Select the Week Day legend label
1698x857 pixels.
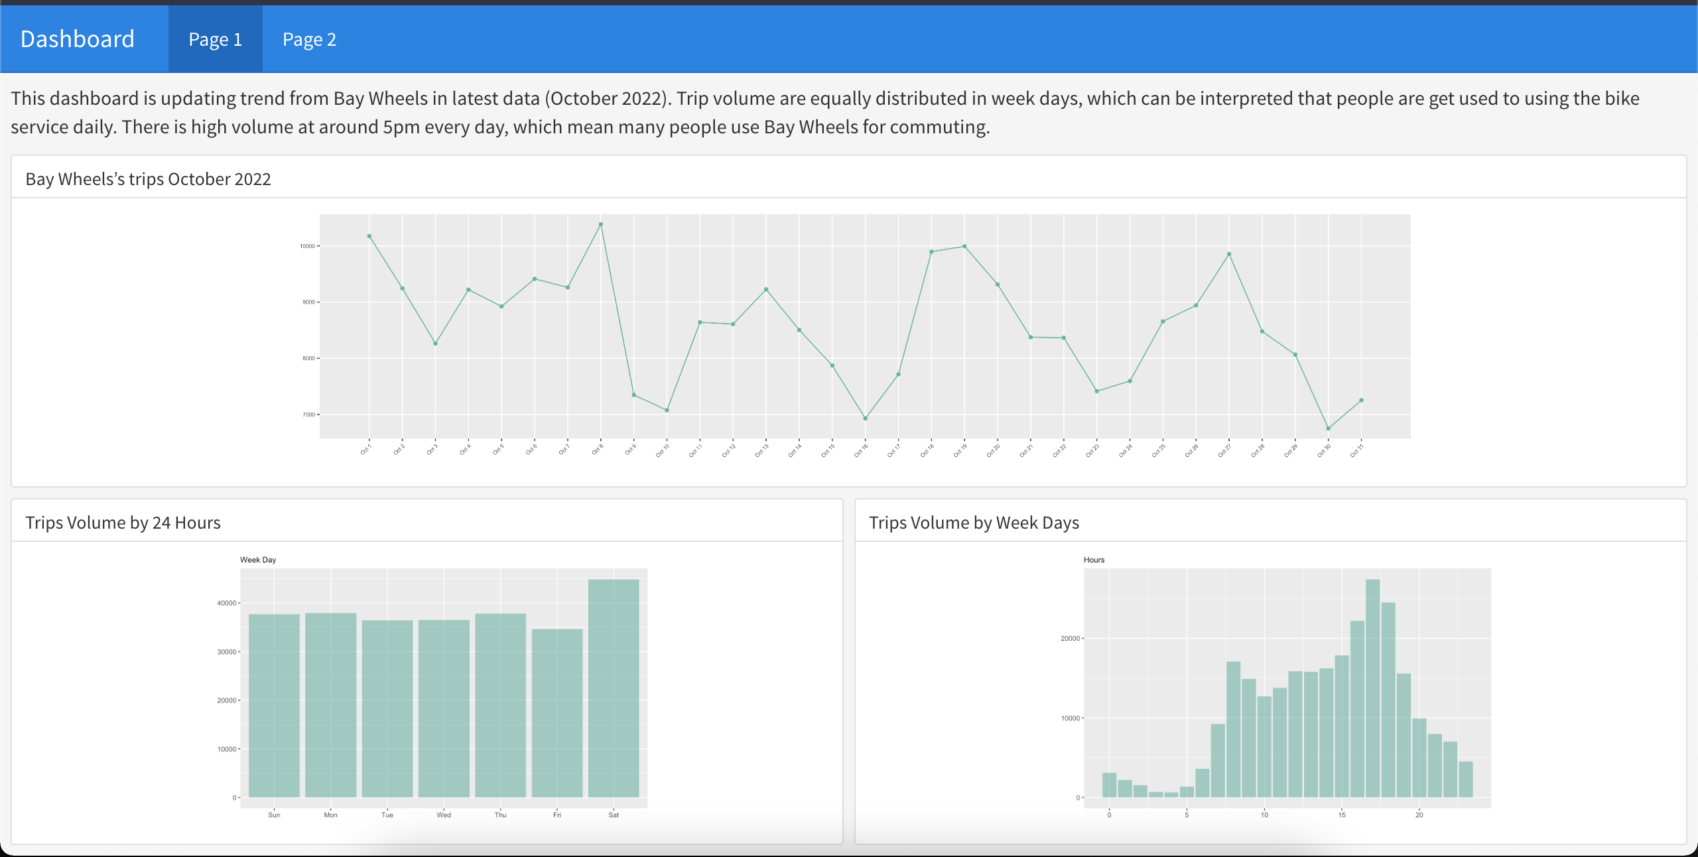(x=259, y=559)
